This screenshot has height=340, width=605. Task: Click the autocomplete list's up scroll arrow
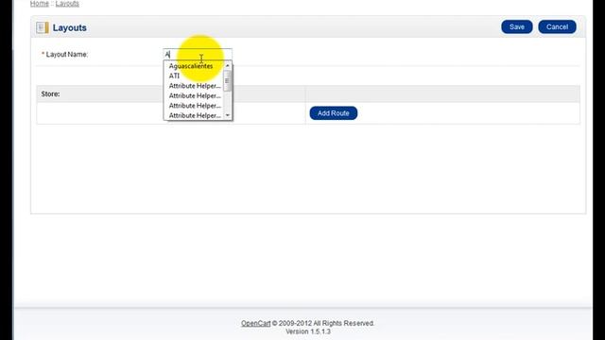[x=228, y=65]
